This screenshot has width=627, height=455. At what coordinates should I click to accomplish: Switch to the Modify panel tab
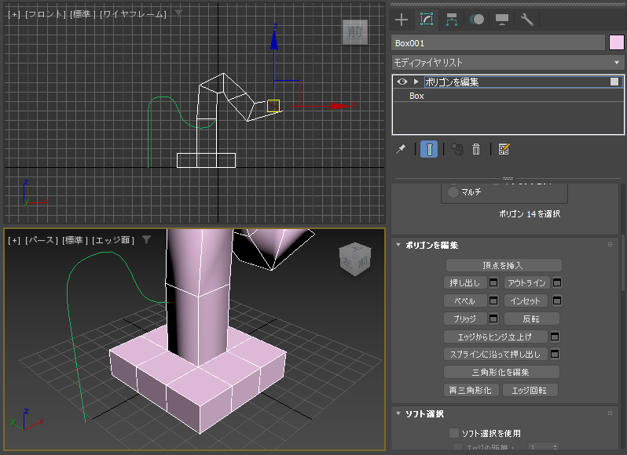(427, 19)
